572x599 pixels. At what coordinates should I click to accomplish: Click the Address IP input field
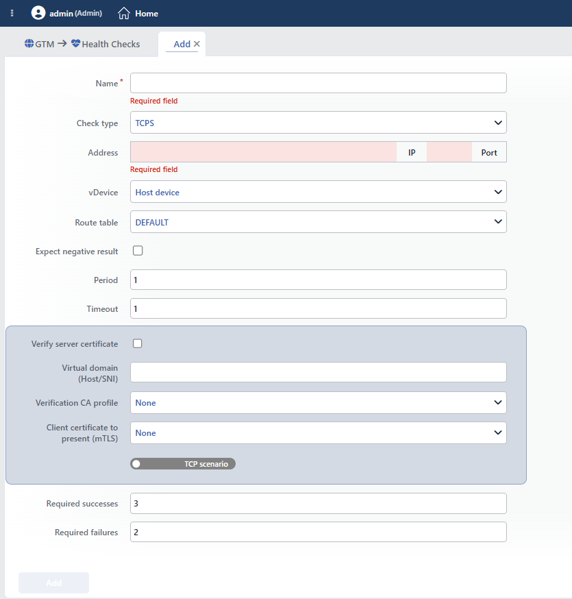(x=264, y=152)
